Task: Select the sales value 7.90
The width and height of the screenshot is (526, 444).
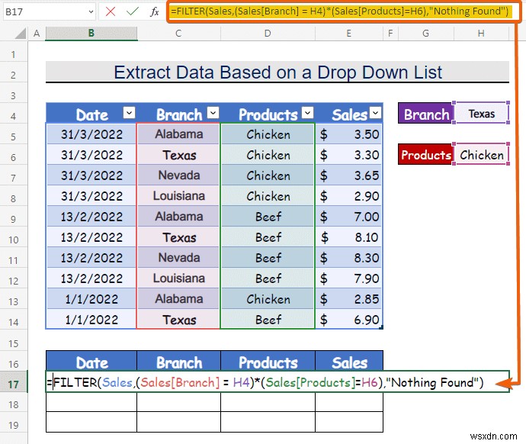Action: 349,278
